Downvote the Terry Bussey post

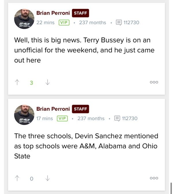(x=48, y=82)
